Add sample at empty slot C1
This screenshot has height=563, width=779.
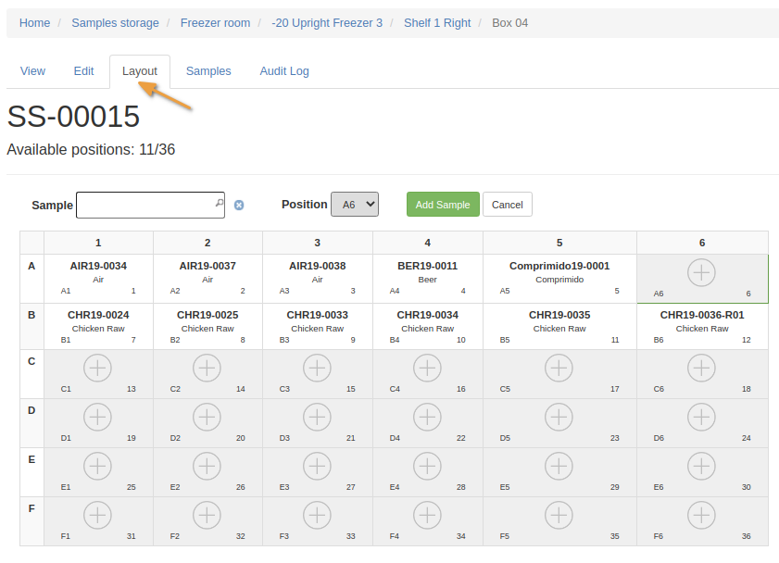[x=97, y=369]
